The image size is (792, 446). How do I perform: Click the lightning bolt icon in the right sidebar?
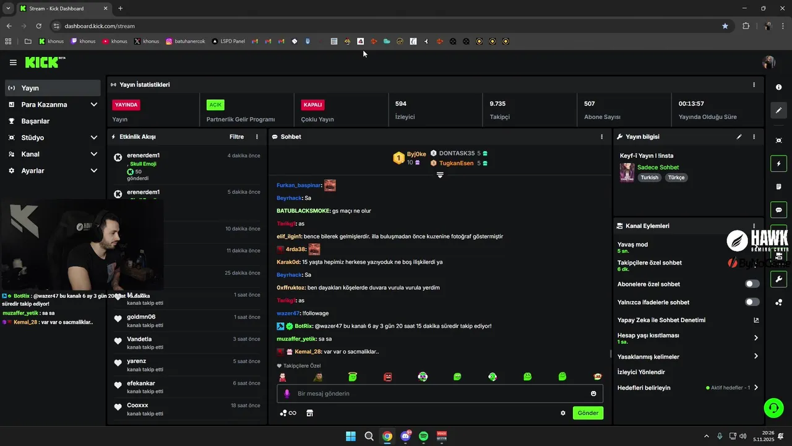pos(778,164)
